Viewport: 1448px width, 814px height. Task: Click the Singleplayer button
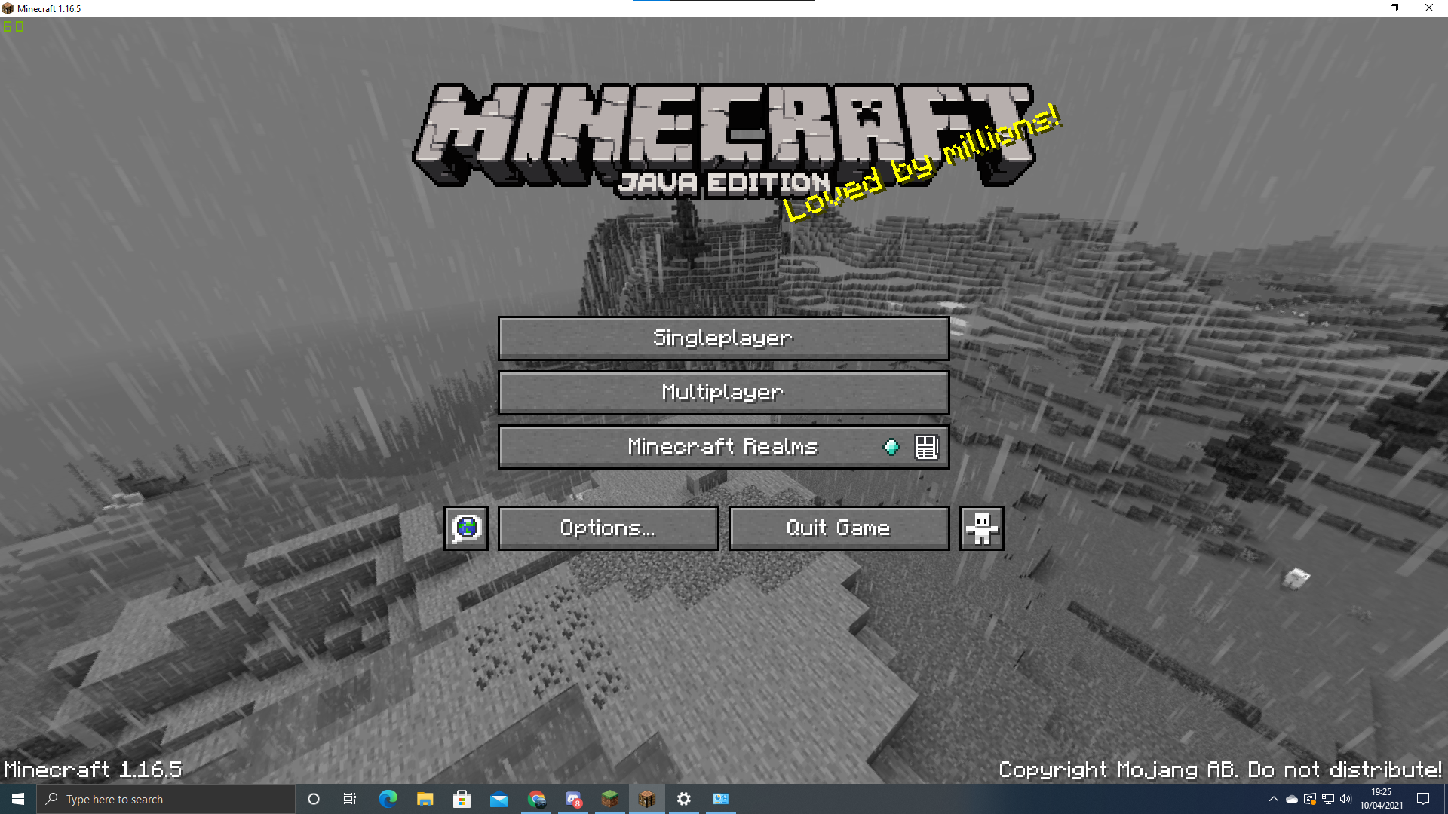[723, 338]
